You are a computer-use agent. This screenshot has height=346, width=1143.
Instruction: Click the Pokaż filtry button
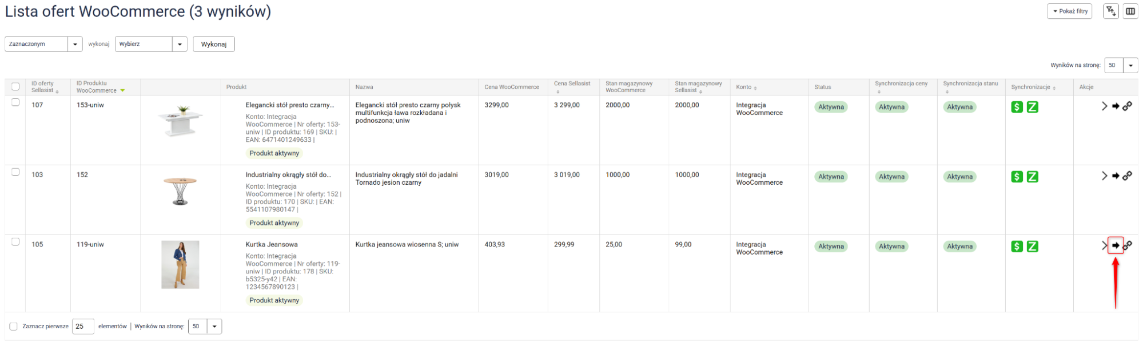(x=1069, y=11)
